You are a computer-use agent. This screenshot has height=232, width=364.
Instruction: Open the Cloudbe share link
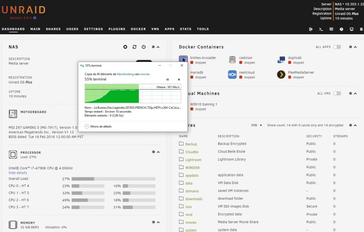tap(192, 152)
